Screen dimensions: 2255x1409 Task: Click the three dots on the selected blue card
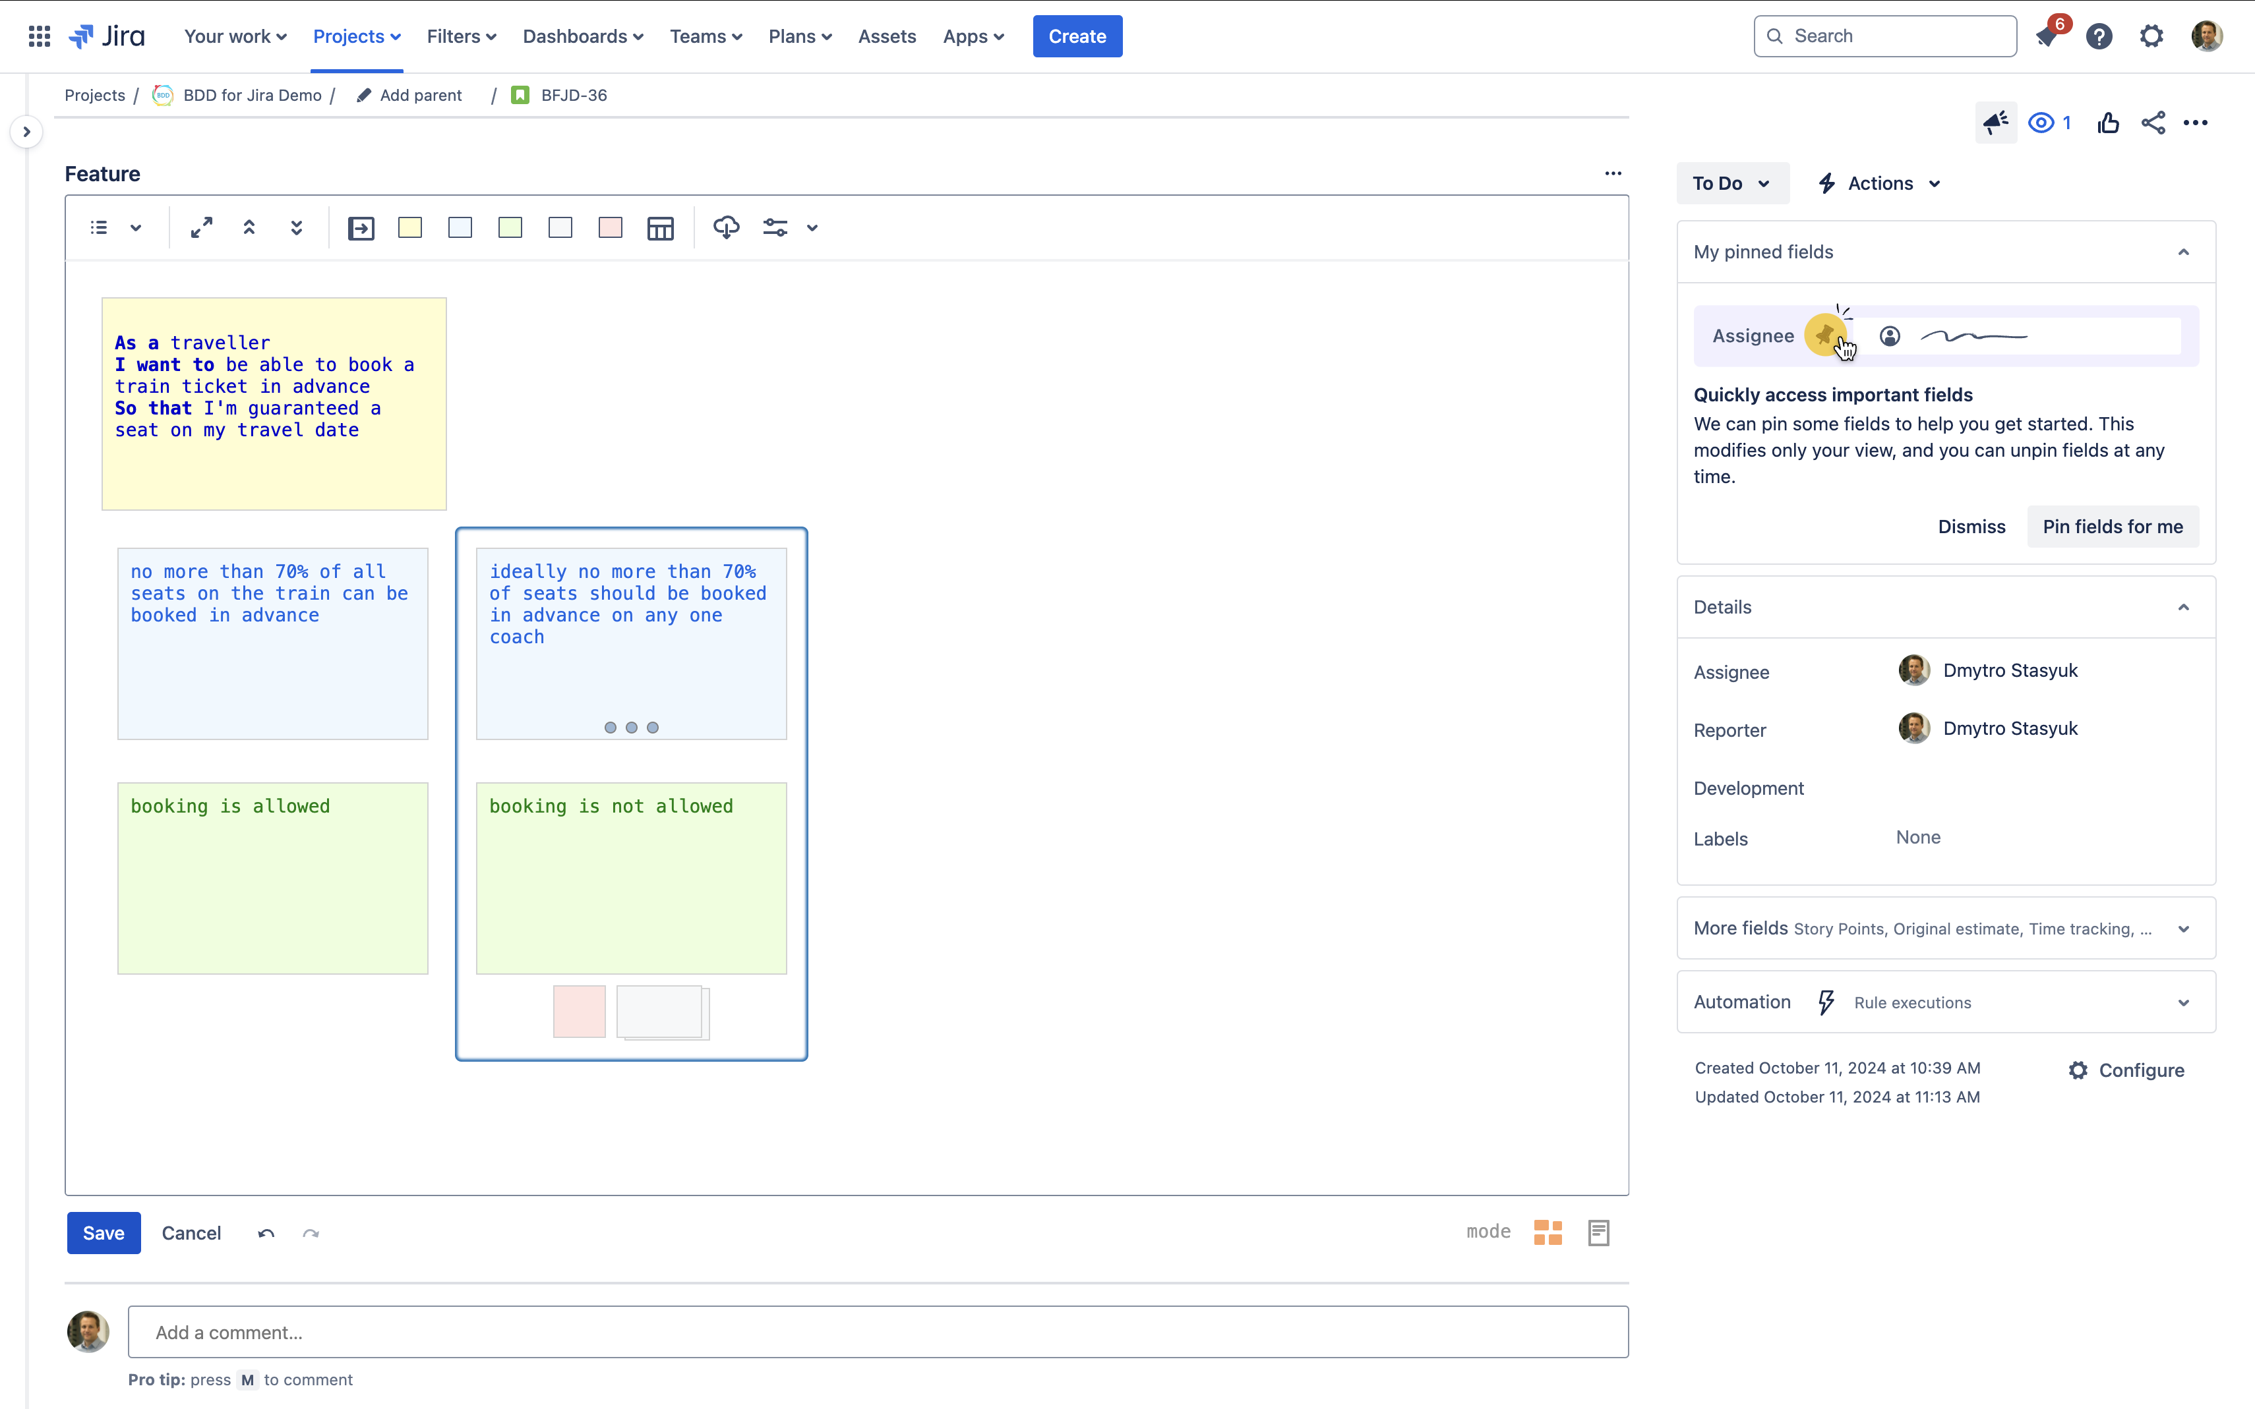coord(631,728)
